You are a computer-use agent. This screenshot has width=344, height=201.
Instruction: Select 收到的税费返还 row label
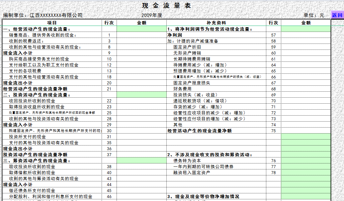27,41
